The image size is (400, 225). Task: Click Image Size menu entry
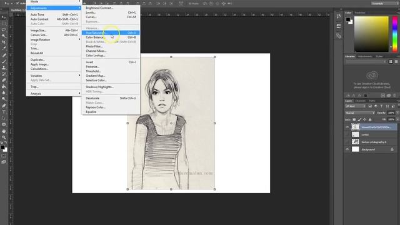(53, 31)
